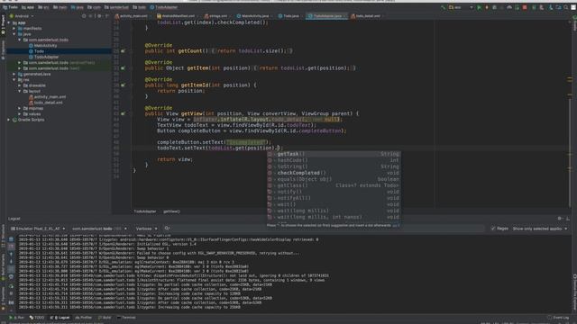Screen dimensions: 577x324
Task: Open todo_detail.xml in the project tree
Action: (46, 103)
